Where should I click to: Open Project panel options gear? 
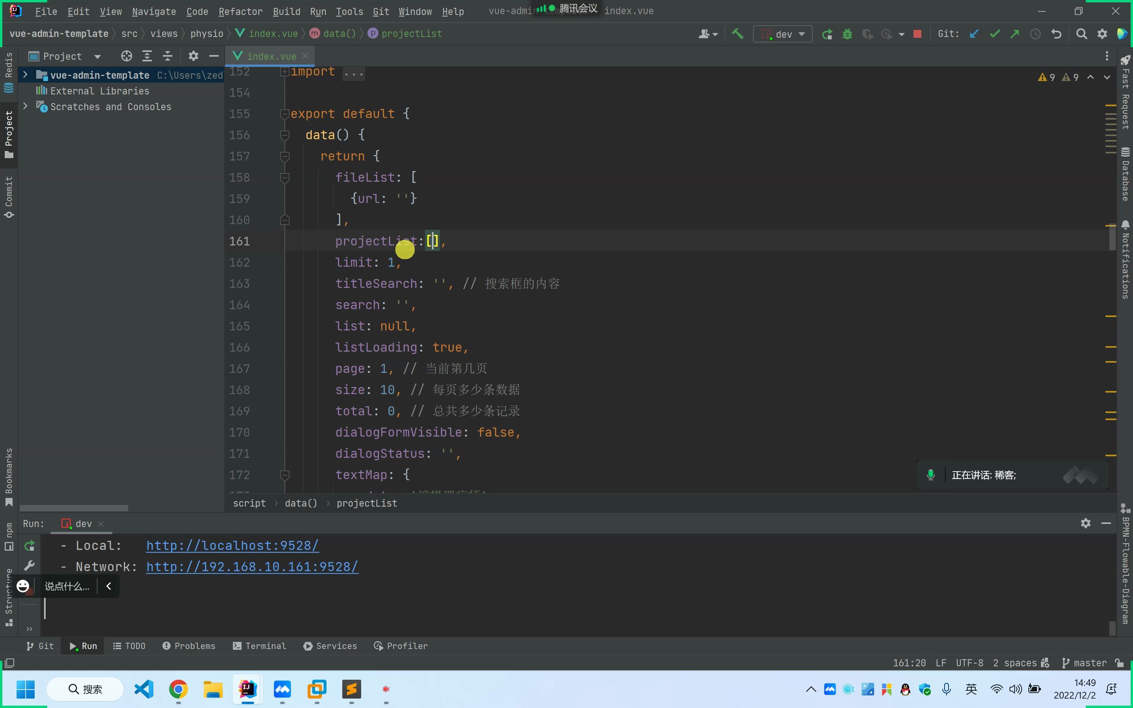pos(193,56)
